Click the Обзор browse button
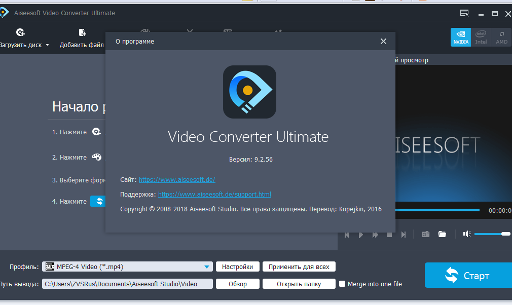Image resolution: width=512 pixels, height=305 pixels. 238,284
